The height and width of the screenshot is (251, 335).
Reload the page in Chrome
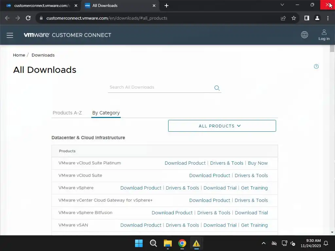point(28,18)
